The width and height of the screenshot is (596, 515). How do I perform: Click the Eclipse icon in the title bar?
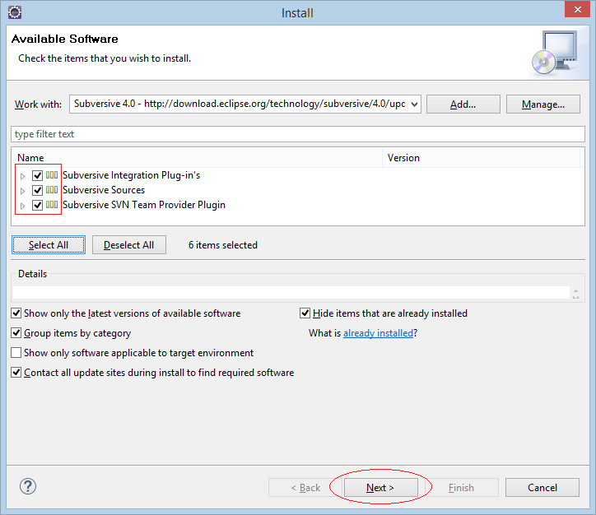pyautogui.click(x=15, y=12)
